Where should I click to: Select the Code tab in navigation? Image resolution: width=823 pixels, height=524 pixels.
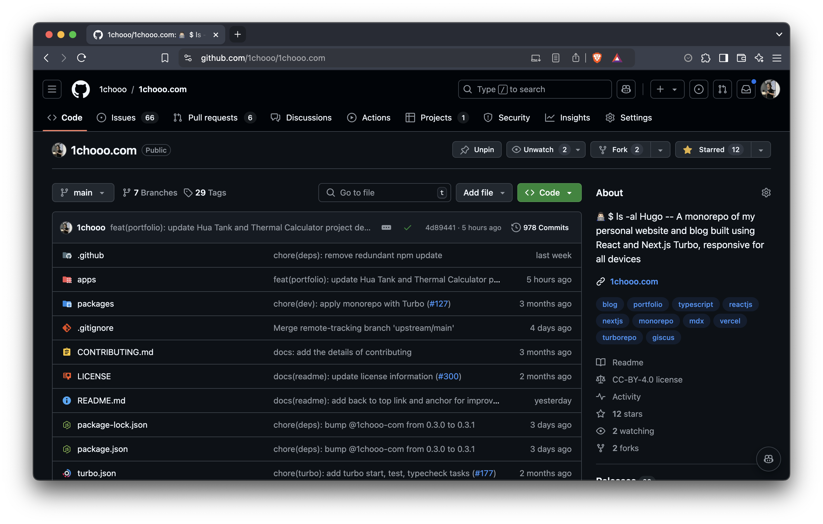pyautogui.click(x=71, y=117)
